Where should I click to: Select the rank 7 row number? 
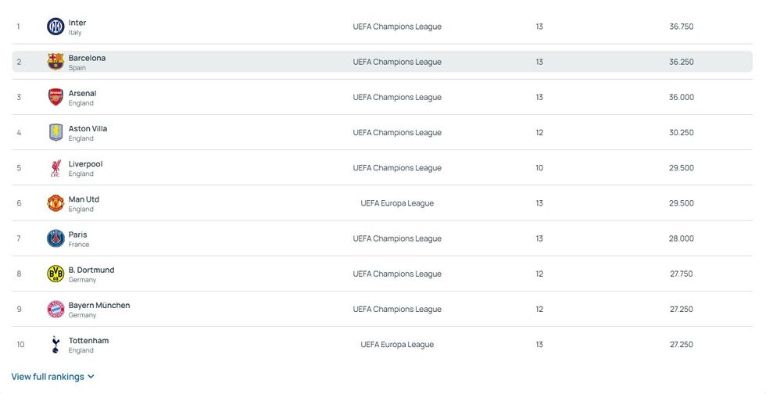point(19,238)
